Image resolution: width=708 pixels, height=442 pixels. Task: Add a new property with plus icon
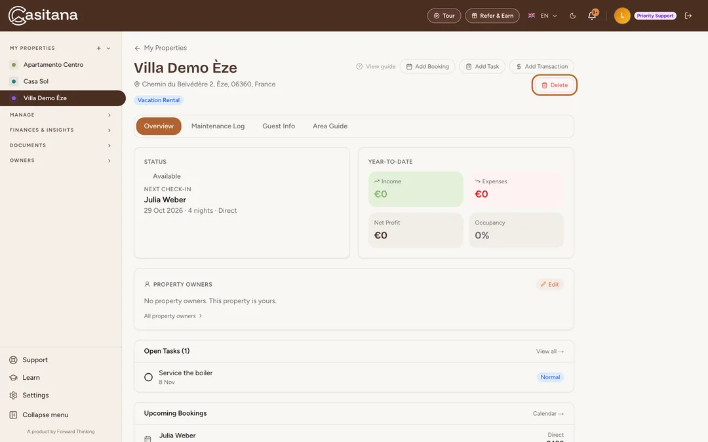98,48
